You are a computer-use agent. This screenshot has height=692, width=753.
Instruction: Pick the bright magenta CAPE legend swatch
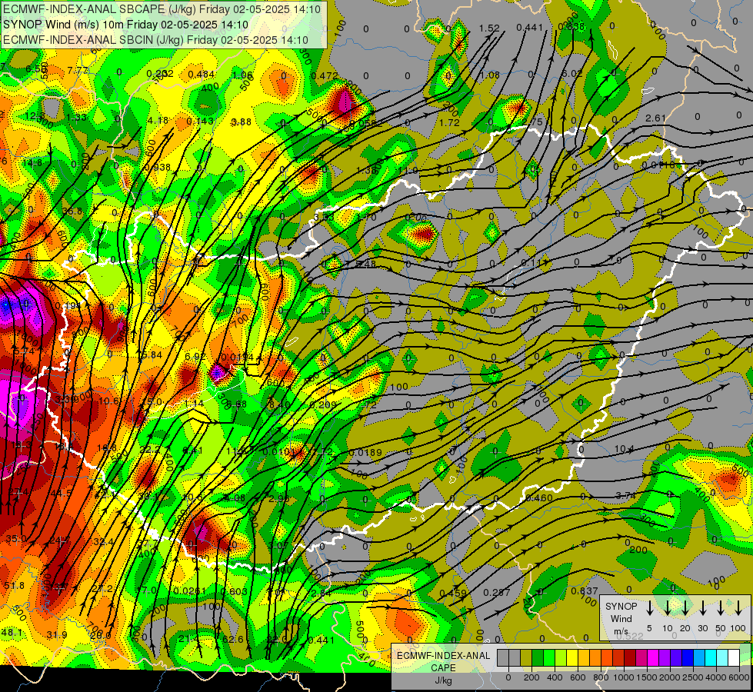pos(653,658)
